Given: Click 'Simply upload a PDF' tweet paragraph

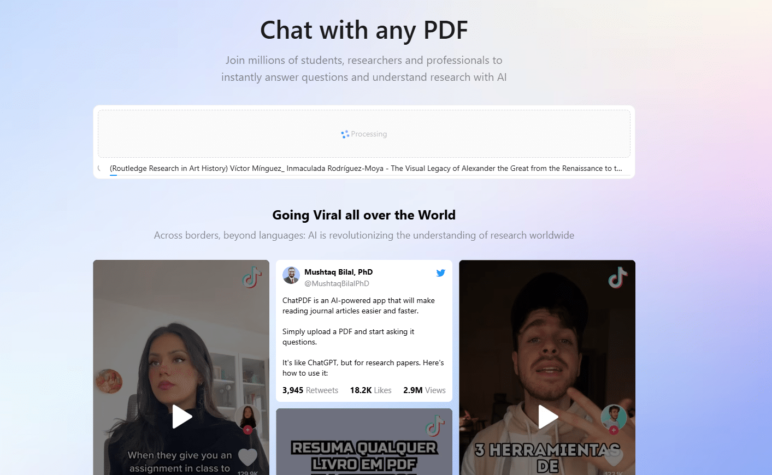Looking at the screenshot, I should [x=348, y=337].
